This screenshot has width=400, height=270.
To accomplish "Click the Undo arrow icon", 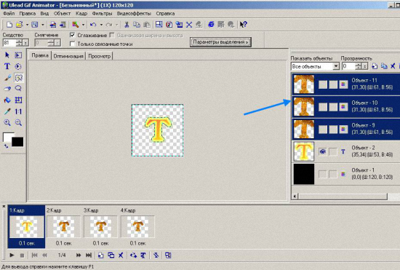I will click(93, 25).
